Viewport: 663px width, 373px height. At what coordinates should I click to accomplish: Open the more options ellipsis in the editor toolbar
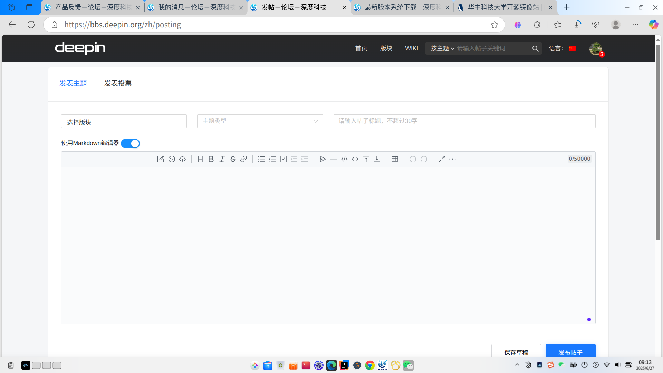point(452,159)
